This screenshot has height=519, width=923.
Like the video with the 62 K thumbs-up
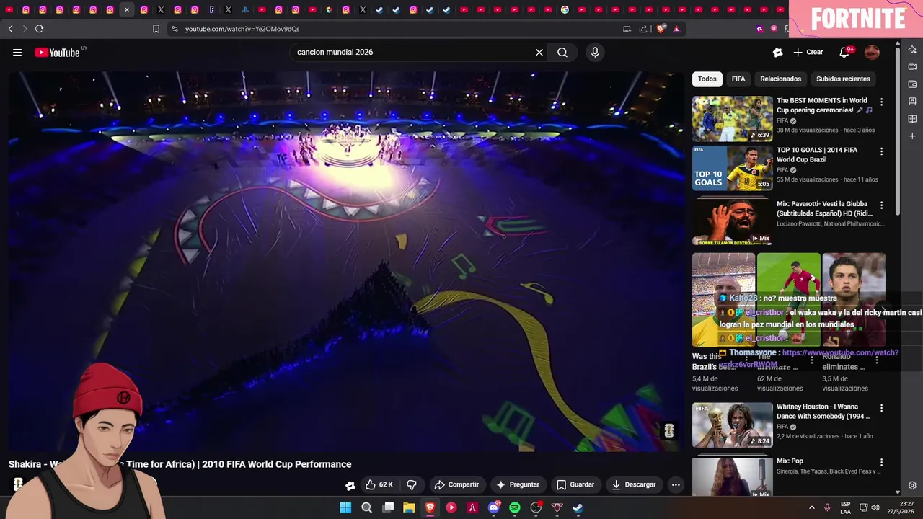click(379, 485)
